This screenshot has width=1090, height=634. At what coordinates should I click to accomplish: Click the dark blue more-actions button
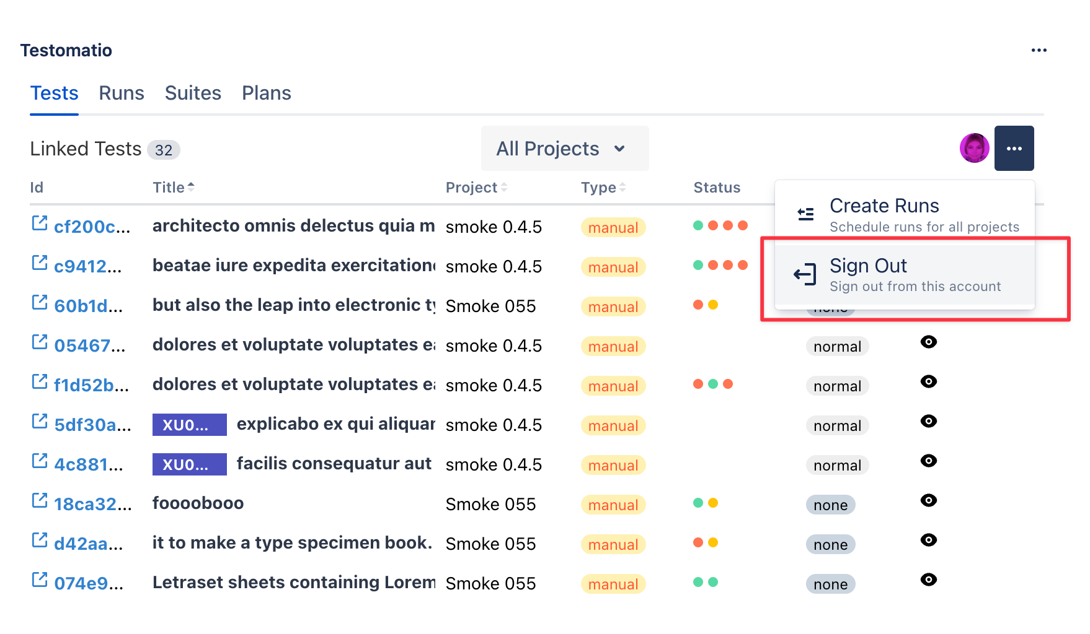[1014, 149]
